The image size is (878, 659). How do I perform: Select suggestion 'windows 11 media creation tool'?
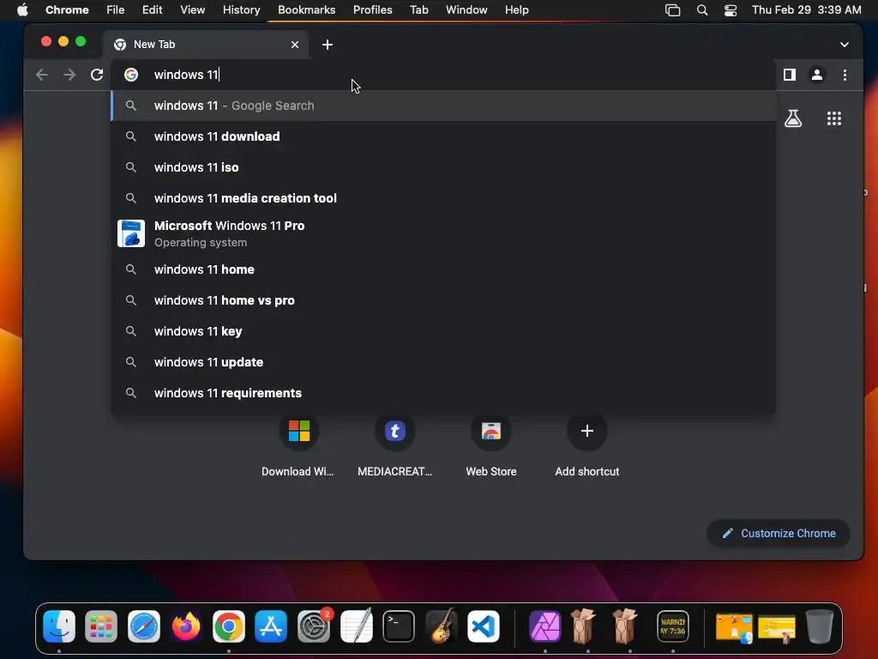[443, 198]
